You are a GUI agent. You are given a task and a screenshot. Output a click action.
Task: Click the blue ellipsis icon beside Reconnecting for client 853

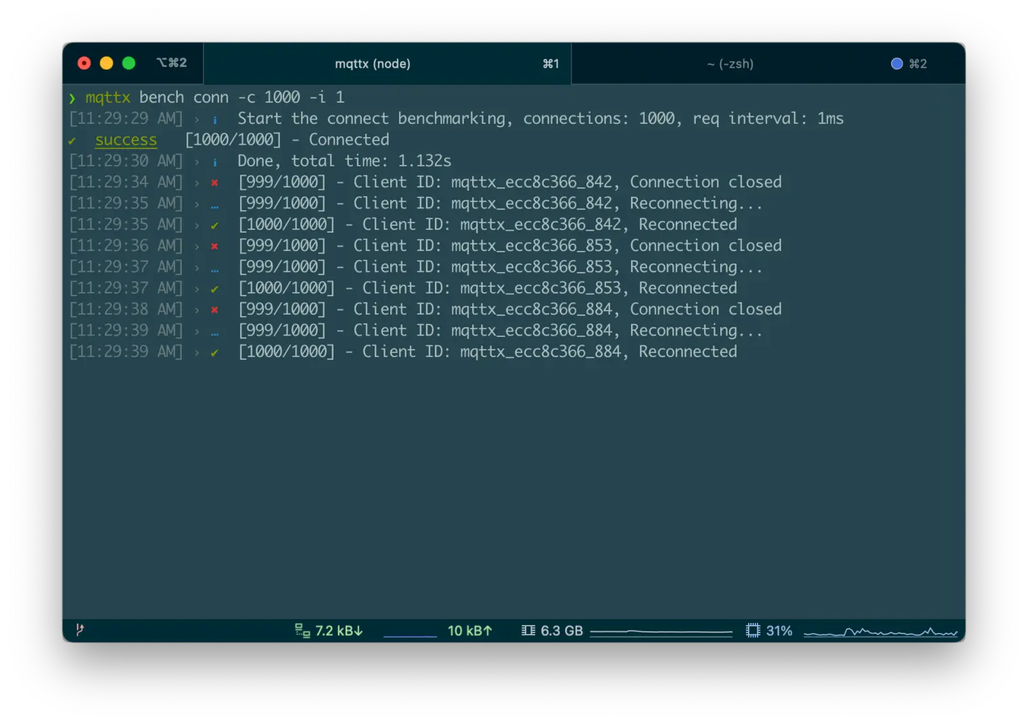pos(214,267)
